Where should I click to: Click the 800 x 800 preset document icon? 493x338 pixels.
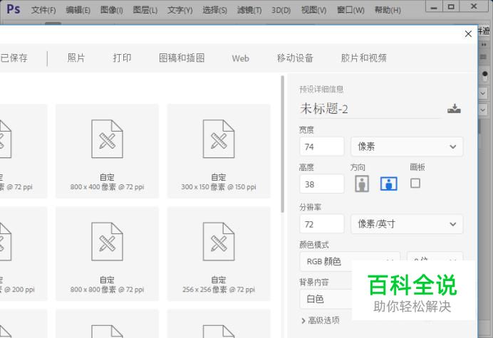click(107, 241)
